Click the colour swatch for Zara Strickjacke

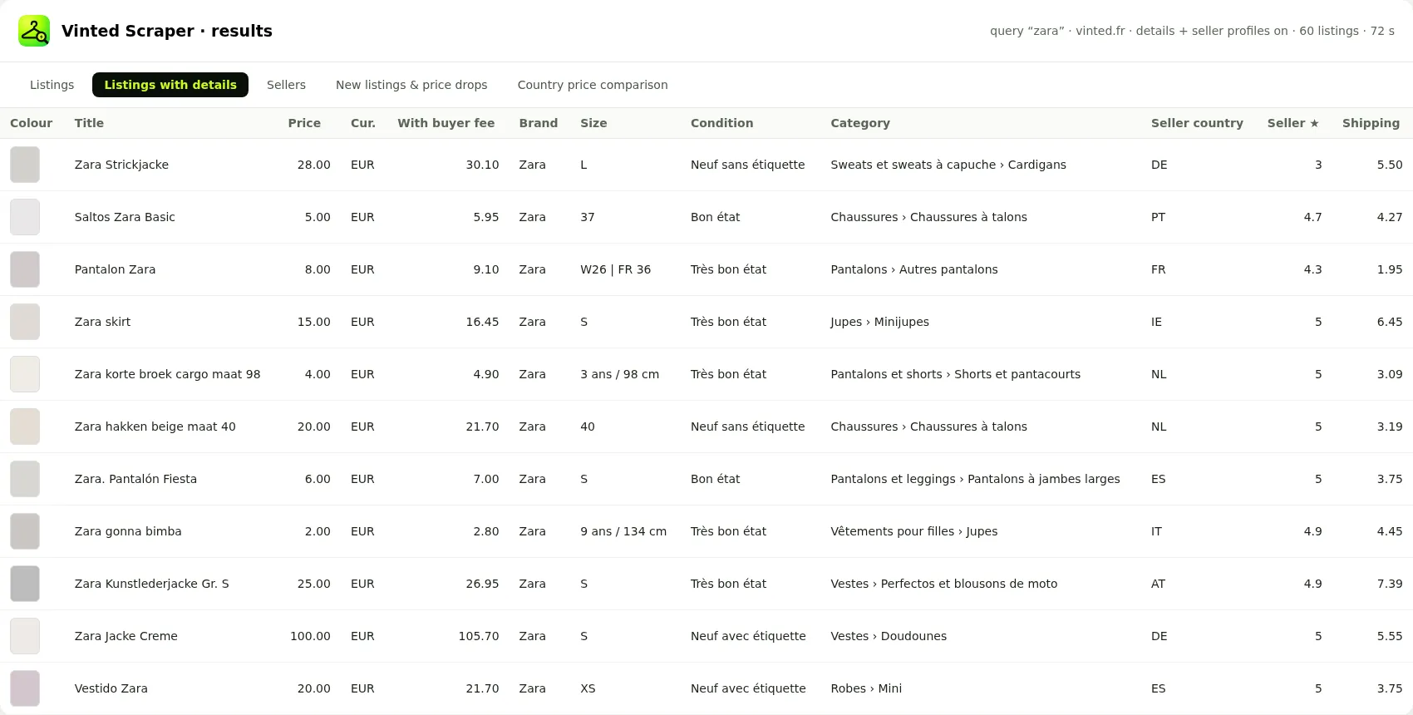[x=25, y=165]
